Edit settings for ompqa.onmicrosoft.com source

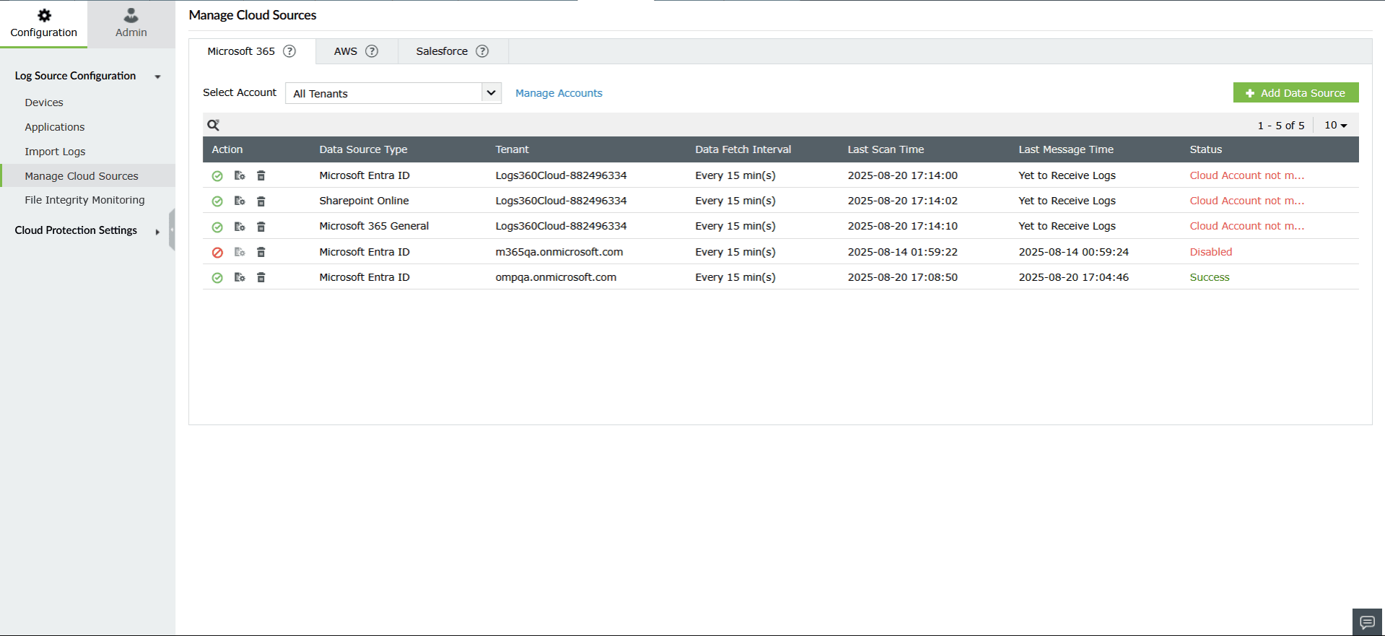tap(240, 277)
